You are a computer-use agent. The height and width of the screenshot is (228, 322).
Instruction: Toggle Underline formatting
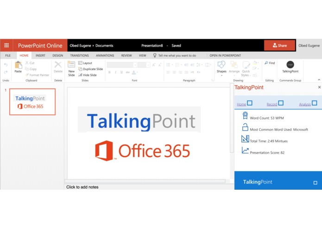(121, 72)
